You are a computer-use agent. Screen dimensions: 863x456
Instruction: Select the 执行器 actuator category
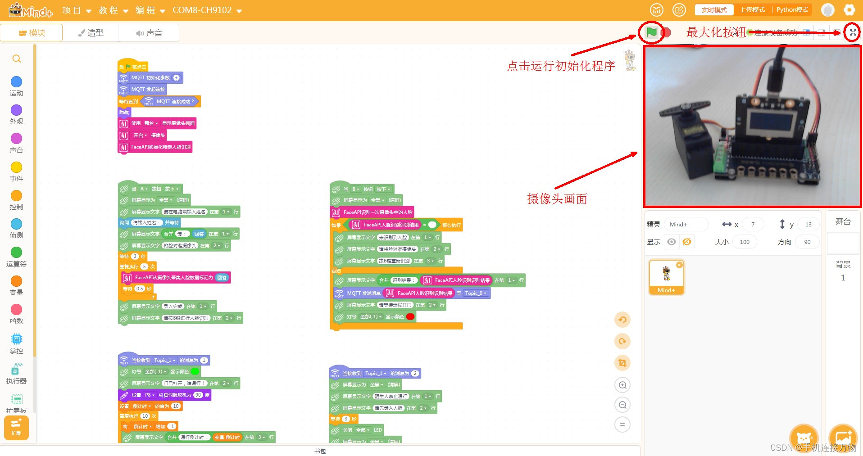[x=16, y=374]
